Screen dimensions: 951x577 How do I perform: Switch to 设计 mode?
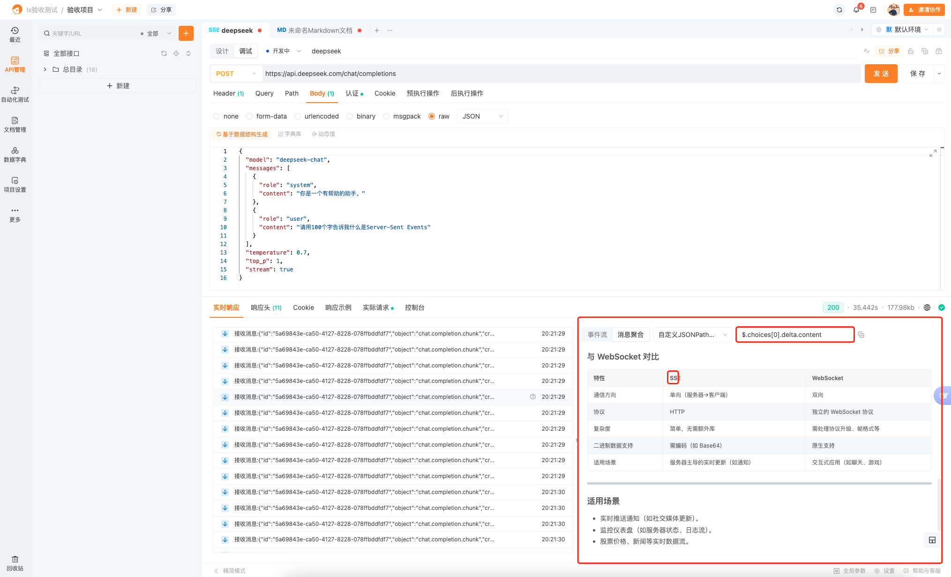point(222,51)
